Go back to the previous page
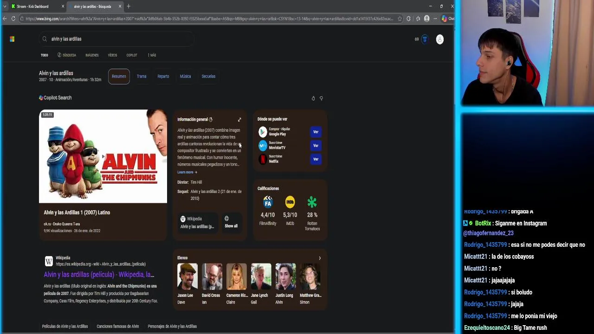This screenshot has height=334, width=594. 5,19
